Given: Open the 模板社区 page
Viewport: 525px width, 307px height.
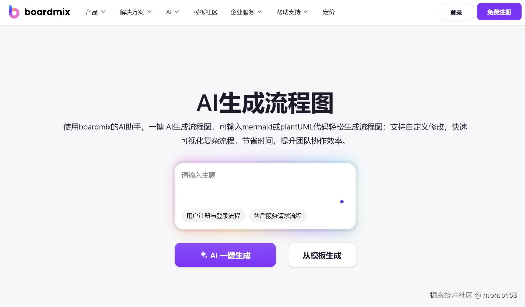Looking at the screenshot, I should 206,12.
